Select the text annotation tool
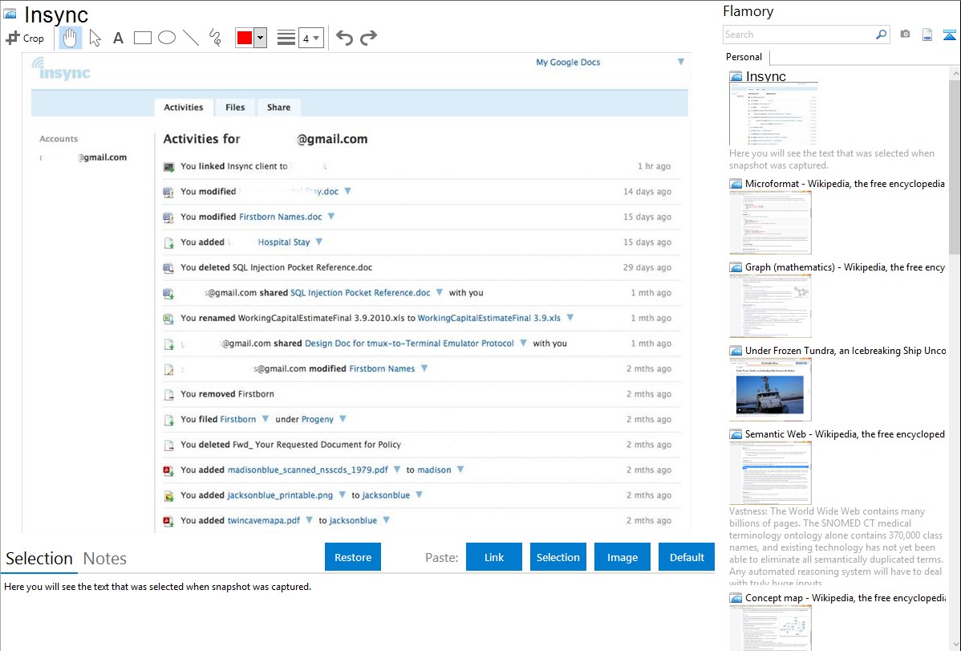The height and width of the screenshot is (651, 961). [x=118, y=38]
